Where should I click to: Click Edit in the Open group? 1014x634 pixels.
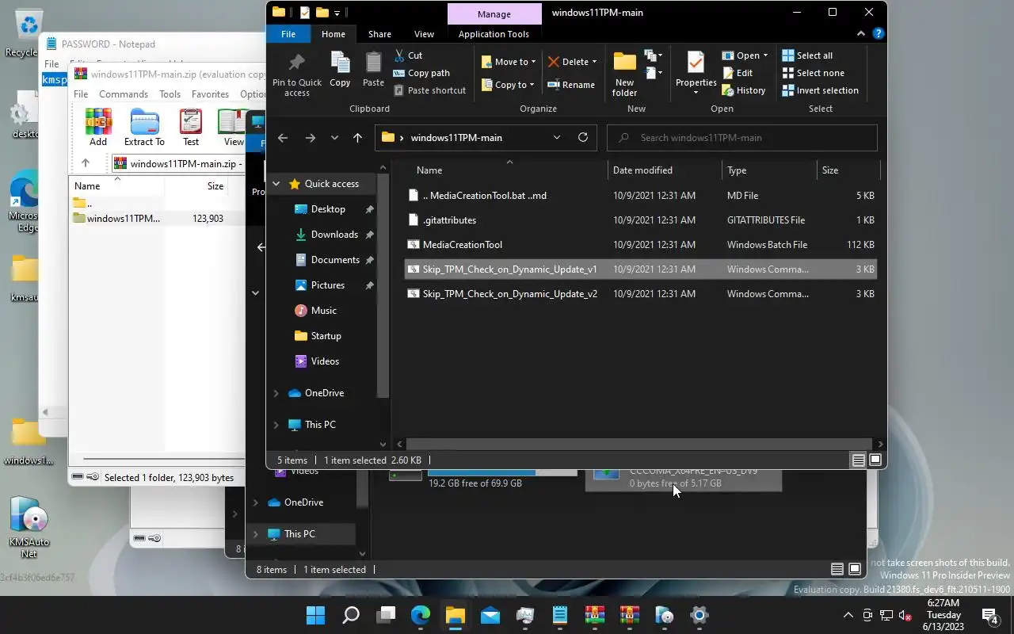coord(738,73)
